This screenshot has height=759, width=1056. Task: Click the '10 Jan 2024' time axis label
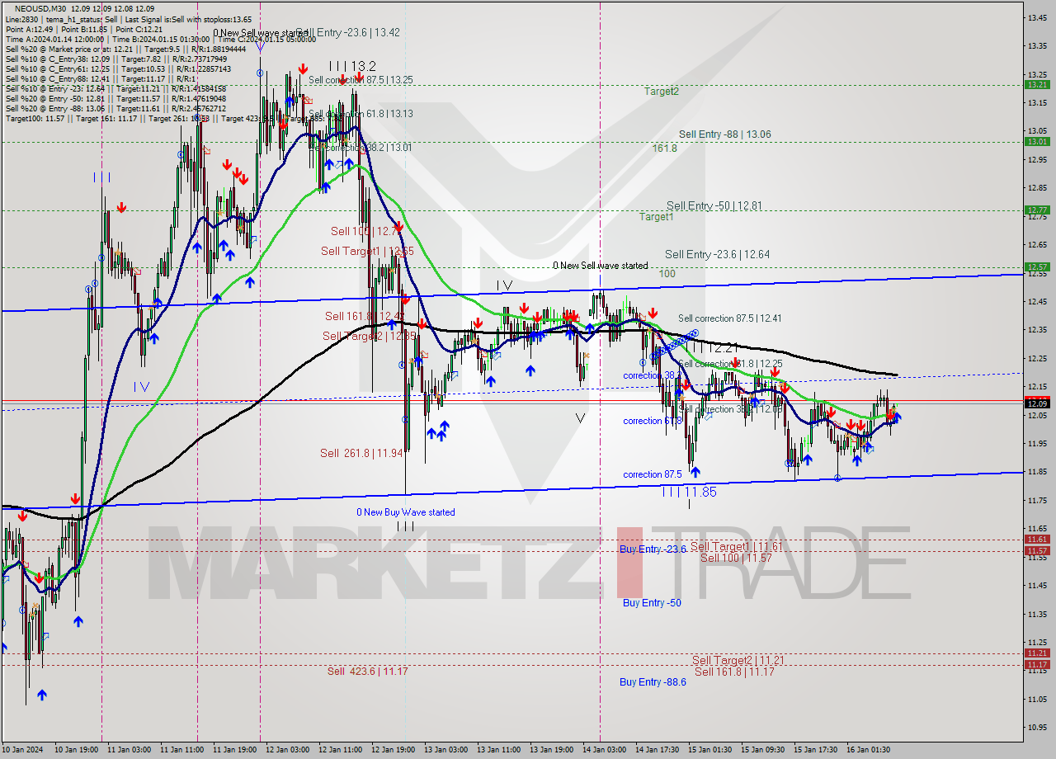tap(24, 750)
